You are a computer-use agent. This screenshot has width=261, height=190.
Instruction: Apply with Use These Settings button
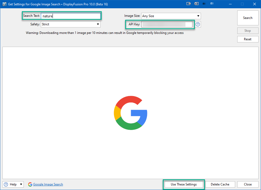pos(184,184)
